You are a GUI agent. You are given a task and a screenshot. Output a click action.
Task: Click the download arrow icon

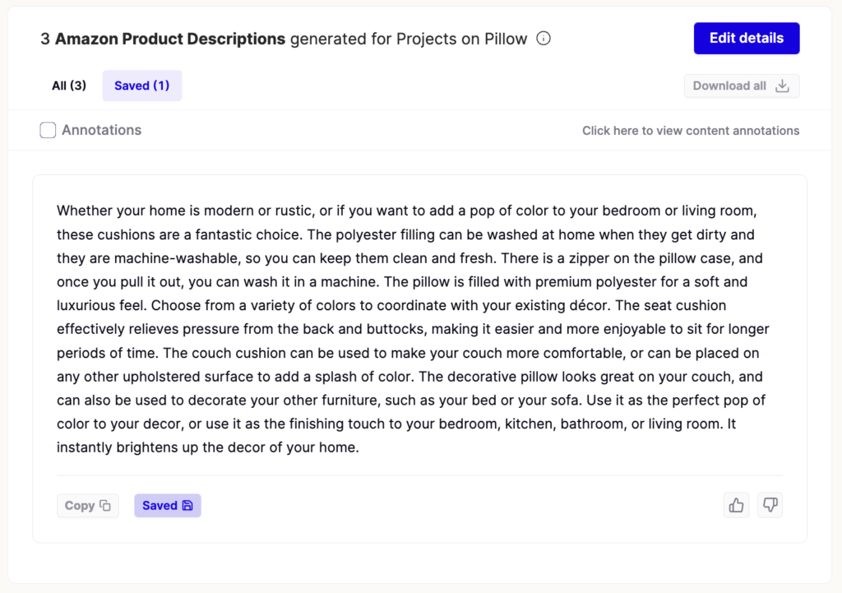tap(782, 86)
